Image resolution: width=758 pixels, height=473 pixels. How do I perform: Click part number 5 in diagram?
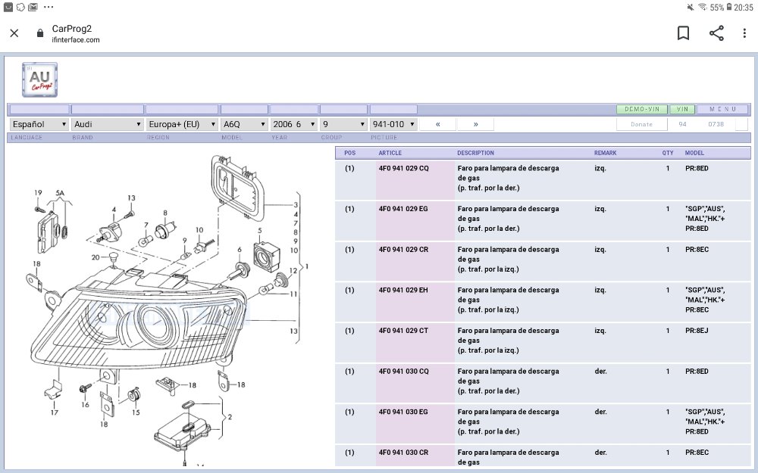tap(259, 231)
